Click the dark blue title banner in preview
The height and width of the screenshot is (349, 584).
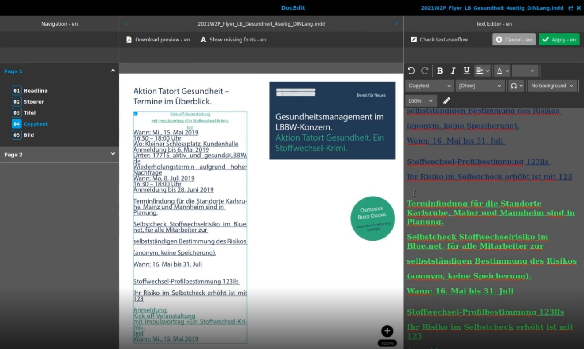coord(332,120)
